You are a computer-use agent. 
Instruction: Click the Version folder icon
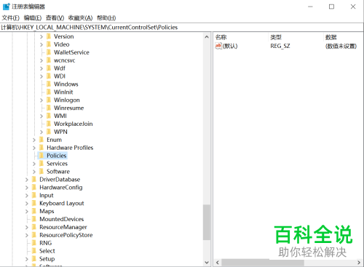pos(49,36)
